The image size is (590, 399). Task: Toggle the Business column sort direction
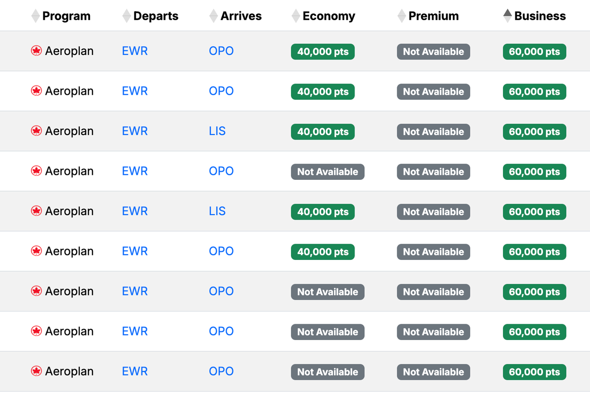(507, 15)
